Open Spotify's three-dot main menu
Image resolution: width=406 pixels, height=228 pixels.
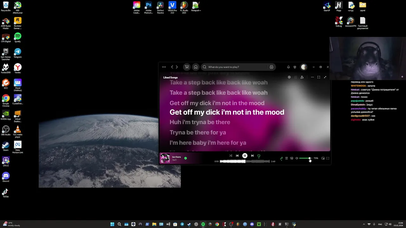pyautogui.click(x=164, y=67)
